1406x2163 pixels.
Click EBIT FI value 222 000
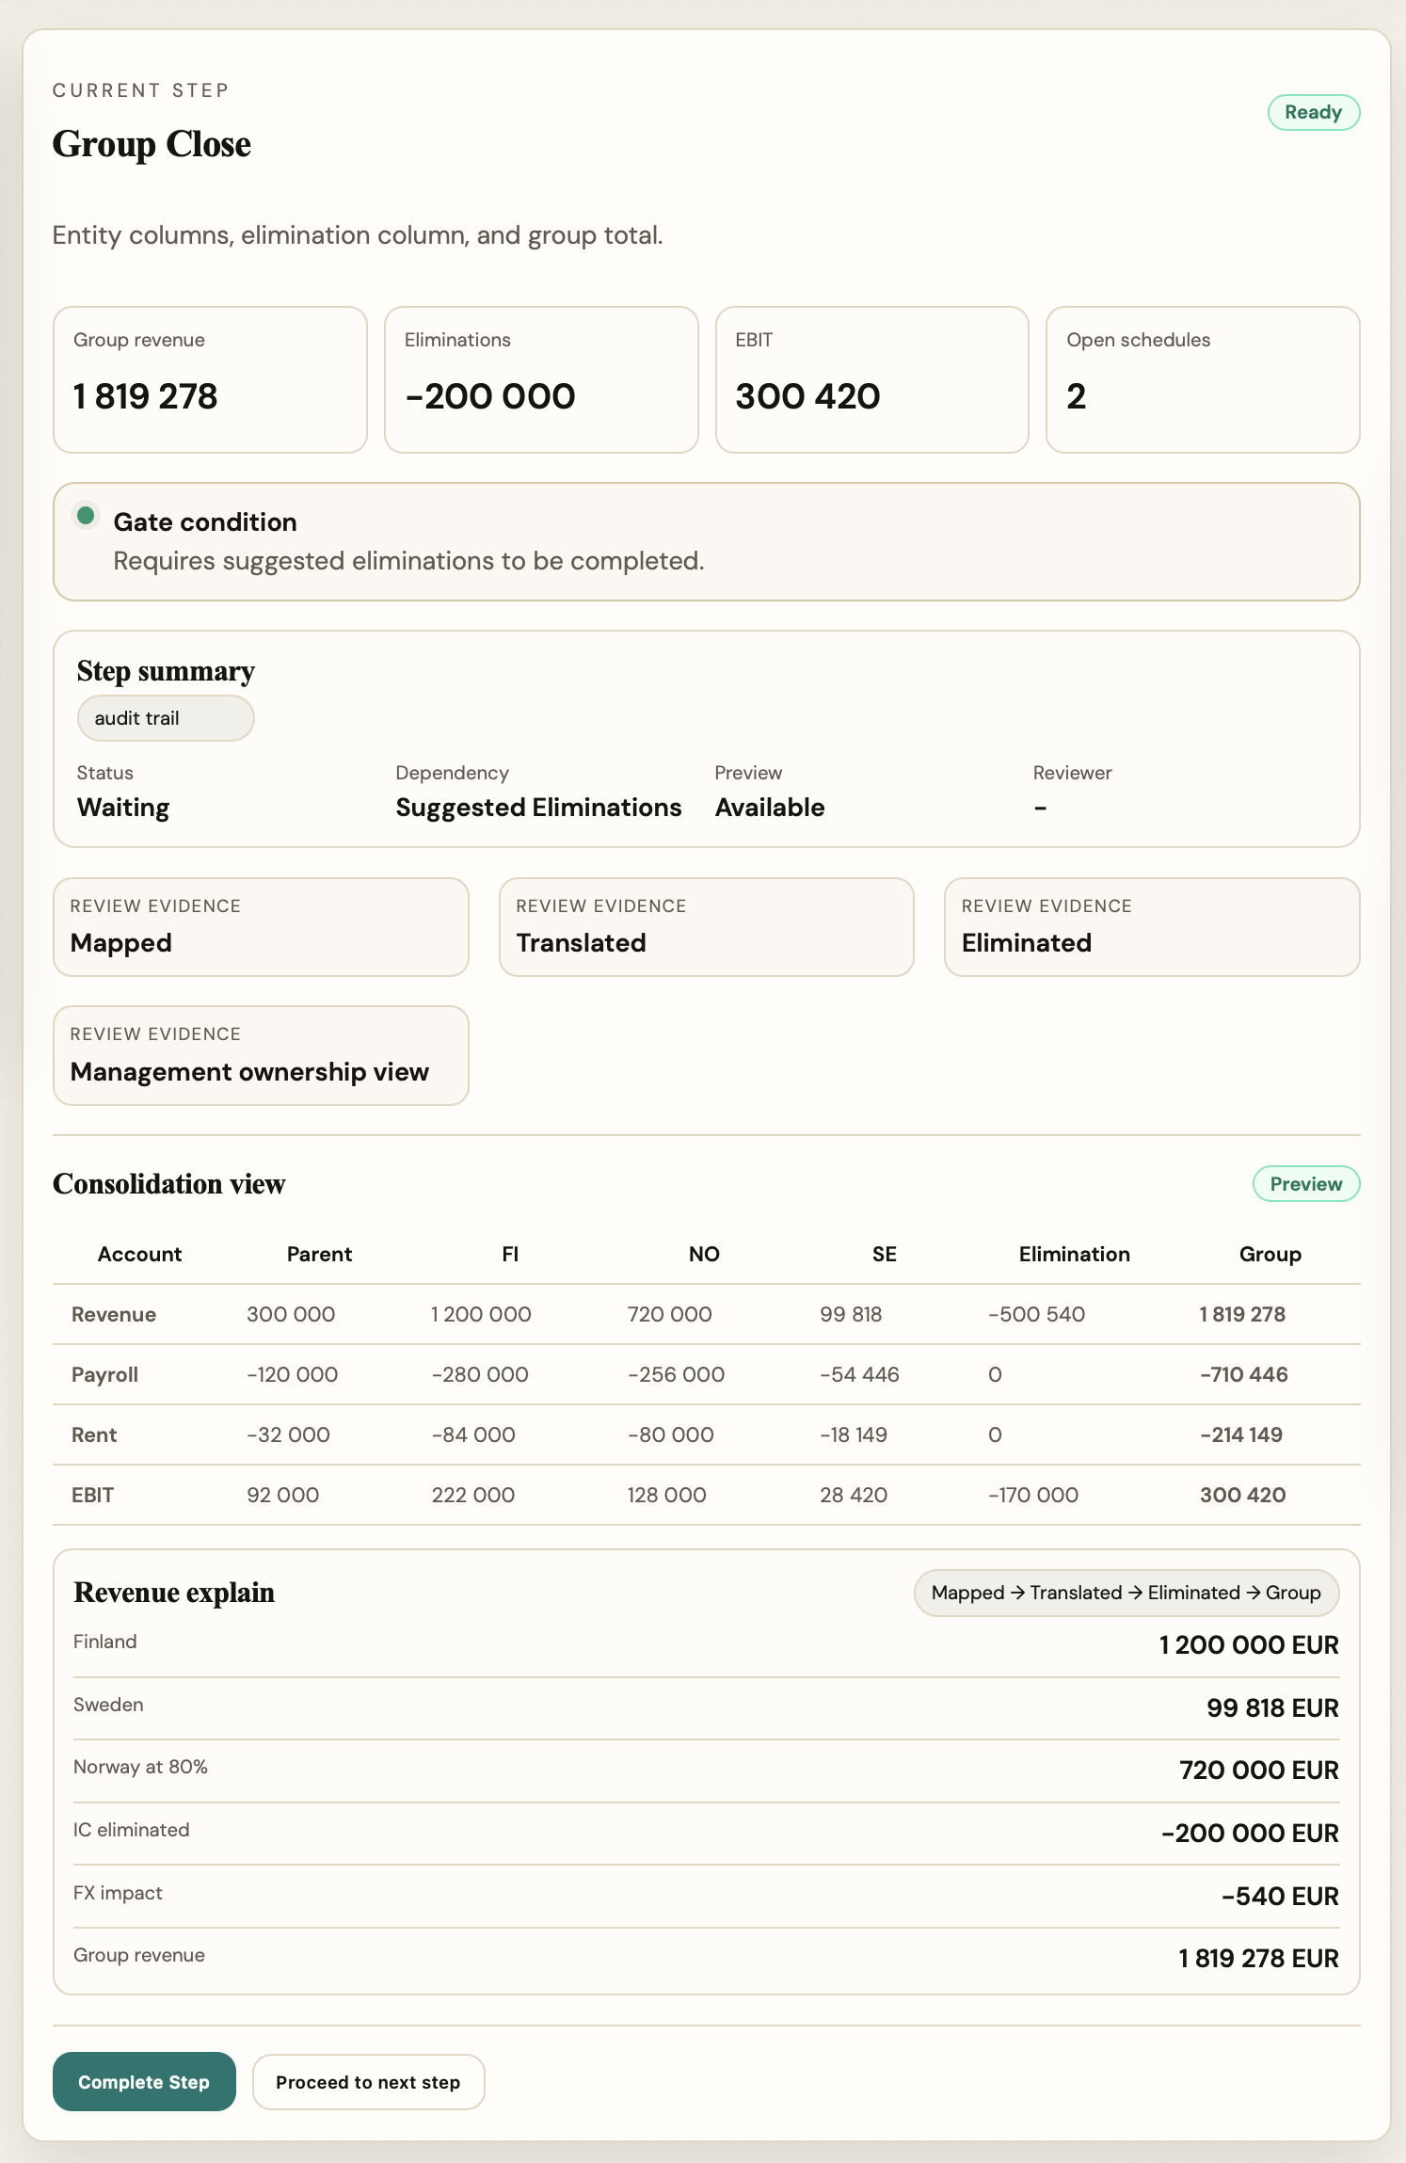pyautogui.click(x=472, y=1495)
